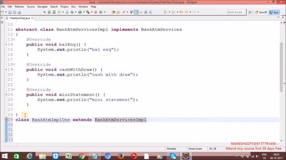Expand the New Java Class dropdown arrow
This screenshot has width=286, height=160.
tap(105, 12)
